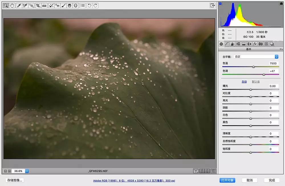Click the 取消 cancel button
Image resolution: width=285 pixels, height=186 pixels.
pos(250,180)
